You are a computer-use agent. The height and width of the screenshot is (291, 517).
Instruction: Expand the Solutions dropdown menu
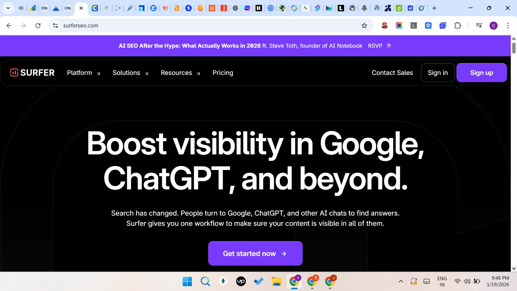[x=130, y=73]
